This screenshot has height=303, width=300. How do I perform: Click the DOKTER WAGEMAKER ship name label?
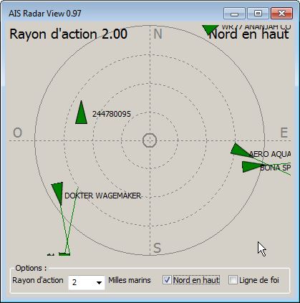pos(102,196)
